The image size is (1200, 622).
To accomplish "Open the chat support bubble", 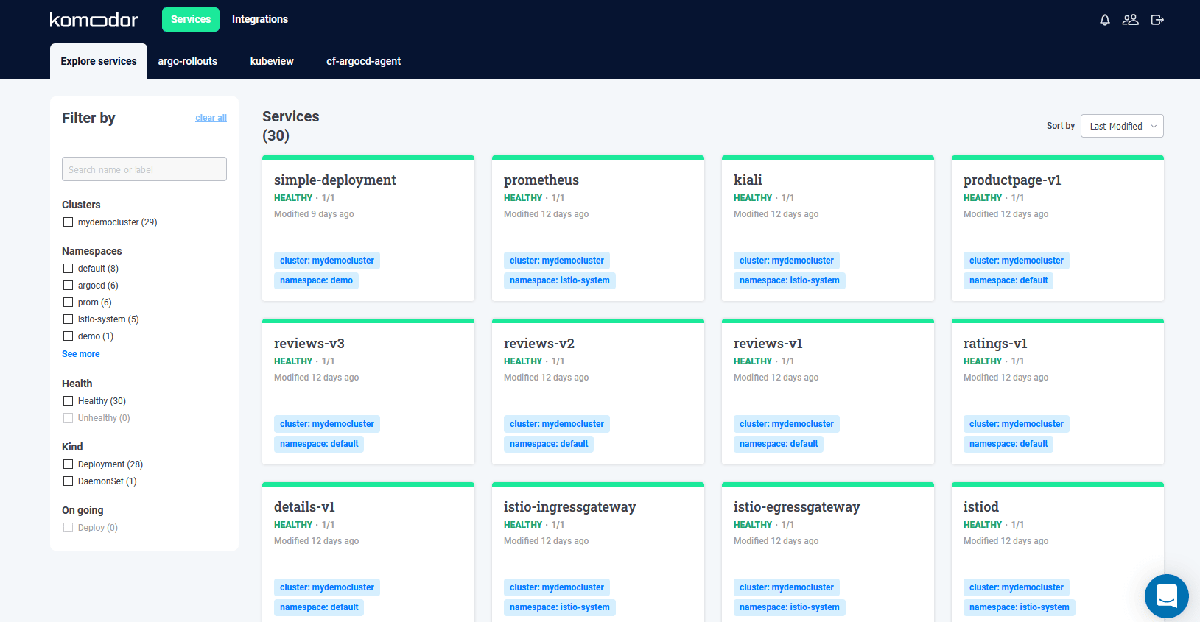I will (1166, 596).
